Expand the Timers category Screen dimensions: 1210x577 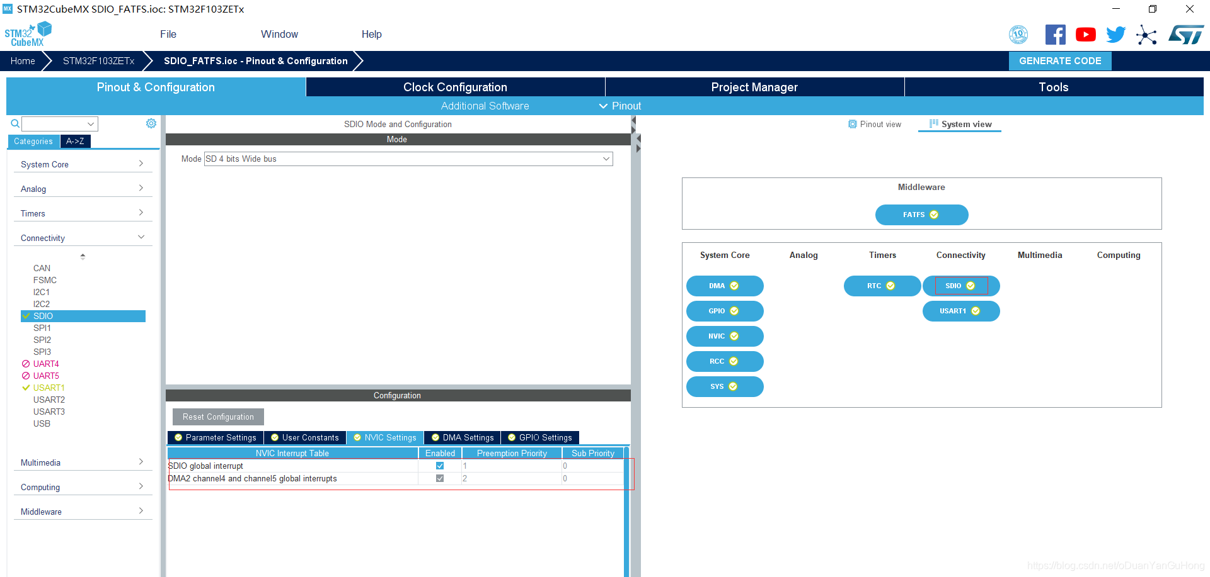click(83, 213)
